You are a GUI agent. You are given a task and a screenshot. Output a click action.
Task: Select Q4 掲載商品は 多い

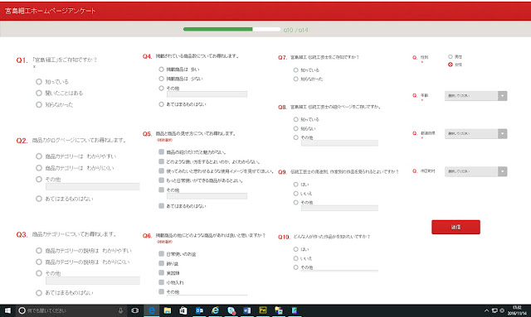click(162, 70)
